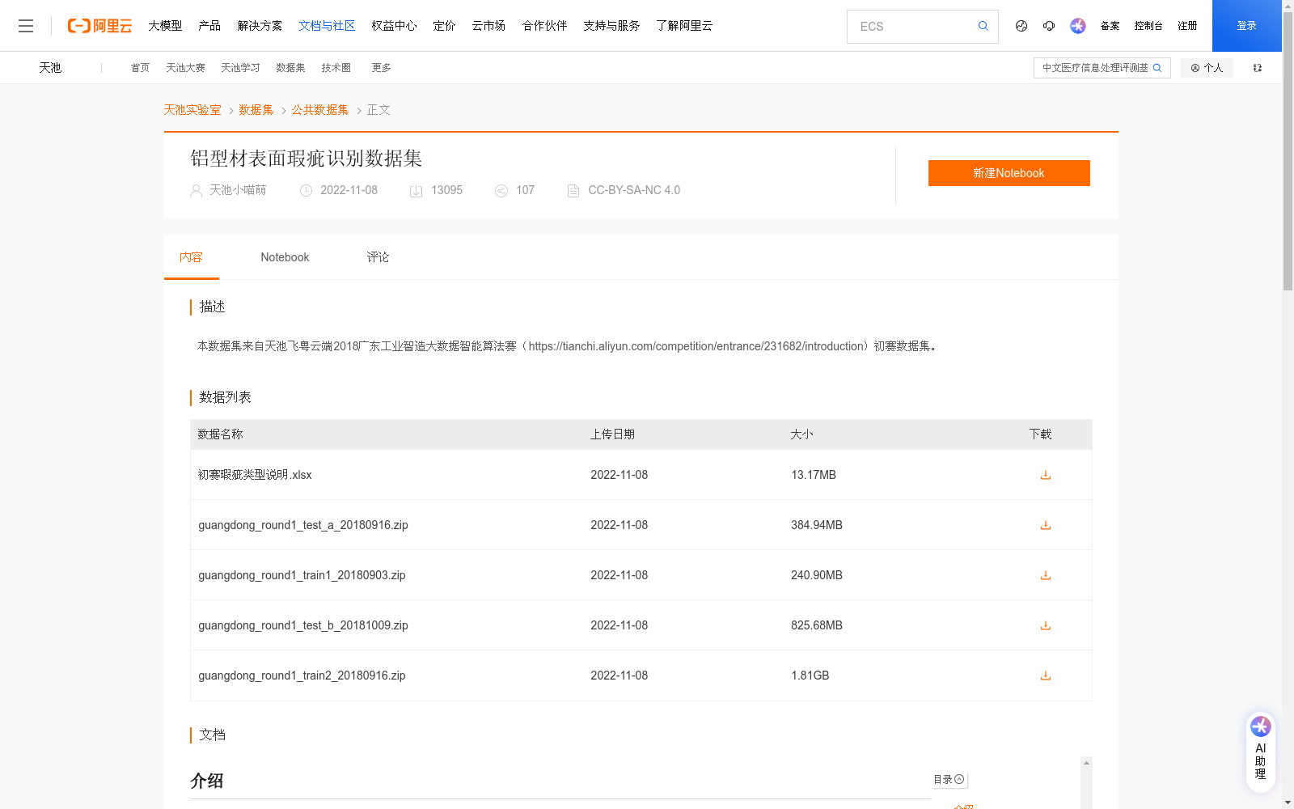Click the exchange/switch icon beside 个人
This screenshot has width=1294, height=809.
tap(1257, 67)
